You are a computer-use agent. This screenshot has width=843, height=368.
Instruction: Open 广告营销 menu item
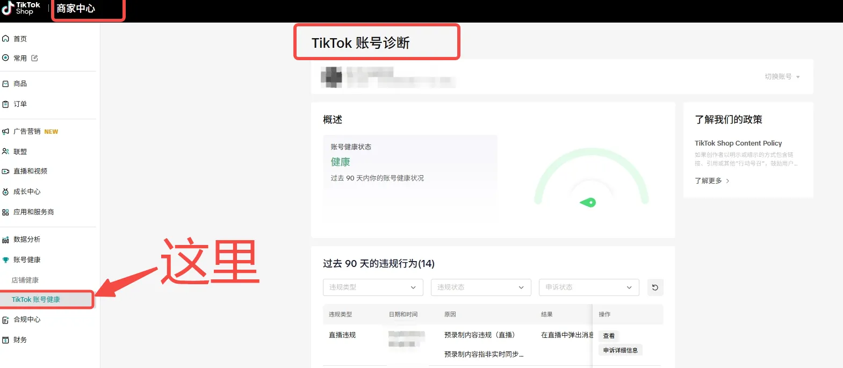point(27,132)
